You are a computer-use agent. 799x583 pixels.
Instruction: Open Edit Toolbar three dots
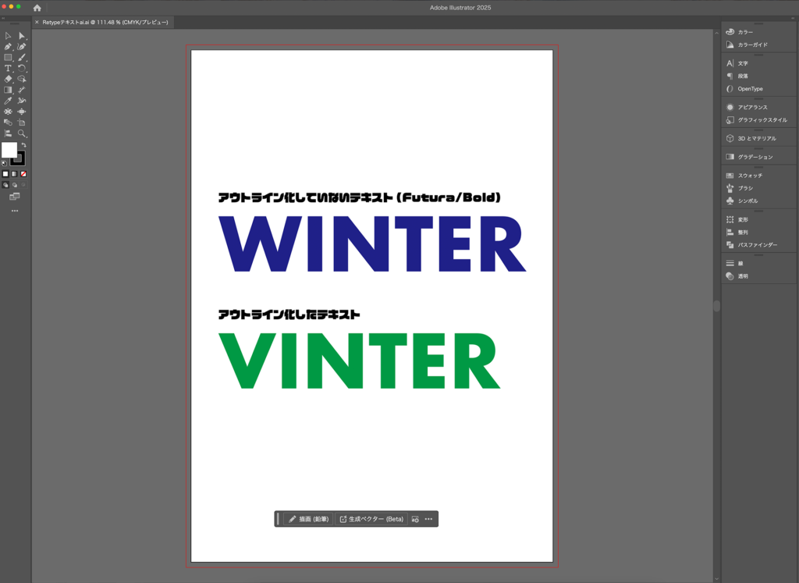click(x=14, y=211)
